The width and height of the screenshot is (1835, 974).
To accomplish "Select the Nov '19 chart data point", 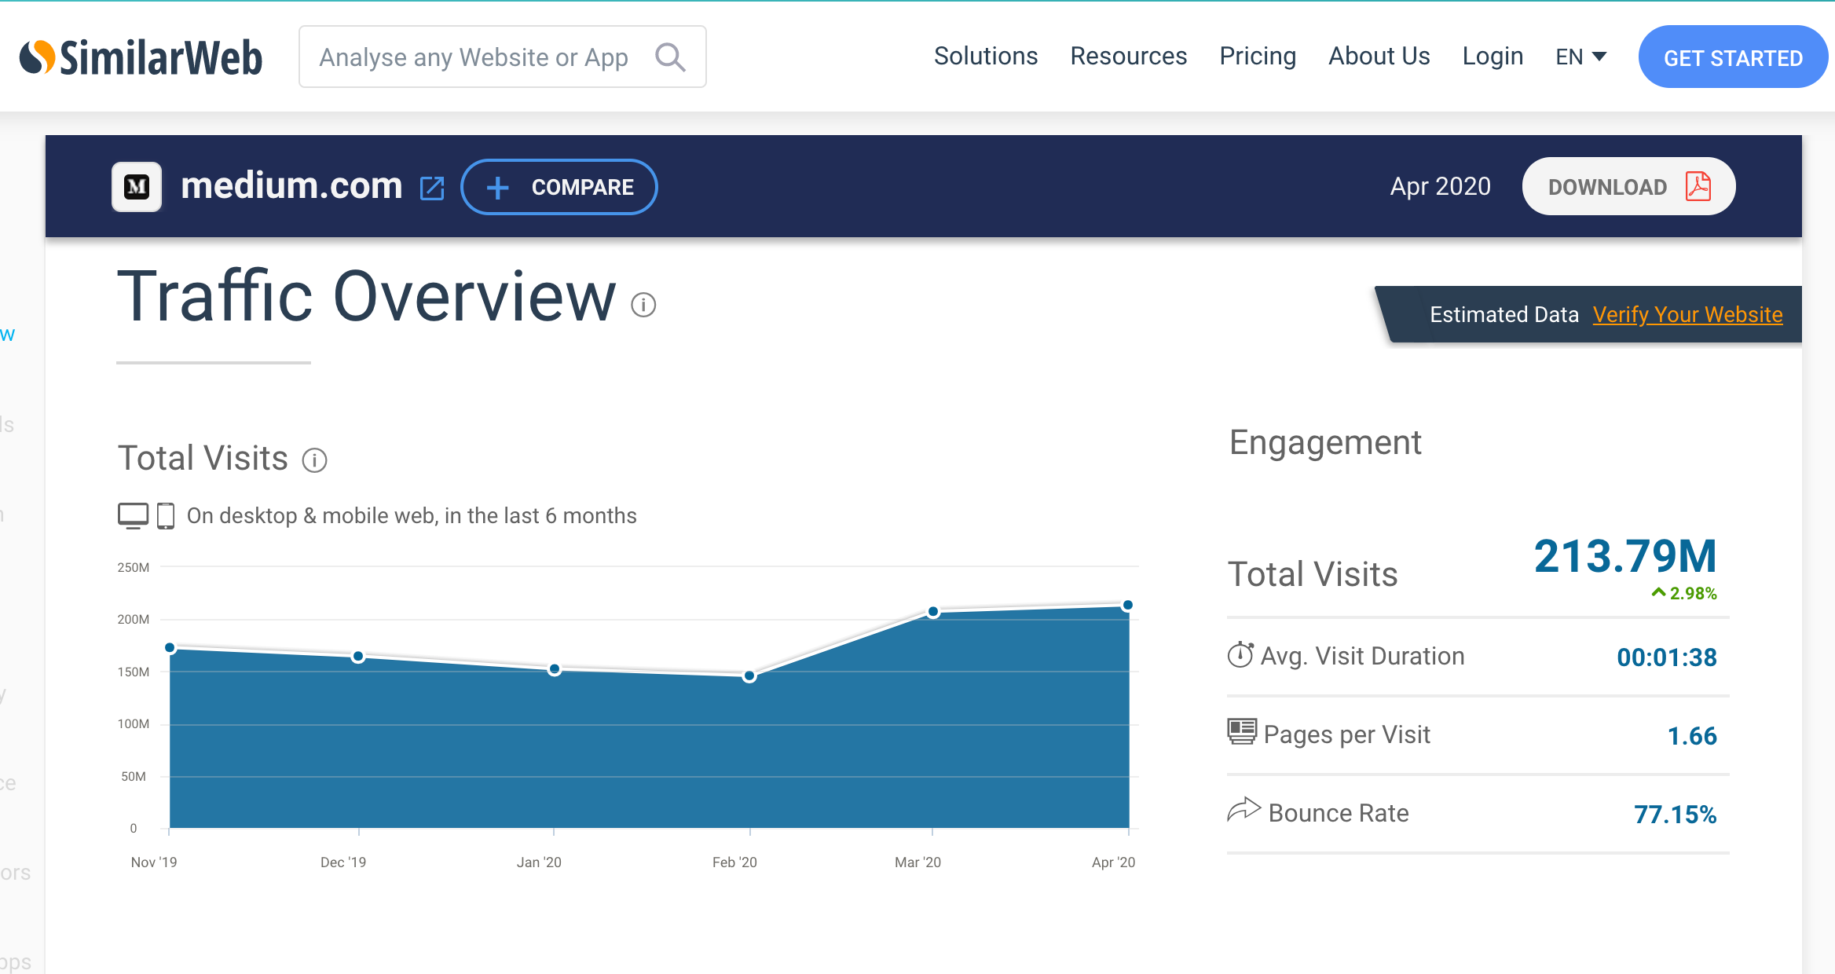I will point(170,648).
